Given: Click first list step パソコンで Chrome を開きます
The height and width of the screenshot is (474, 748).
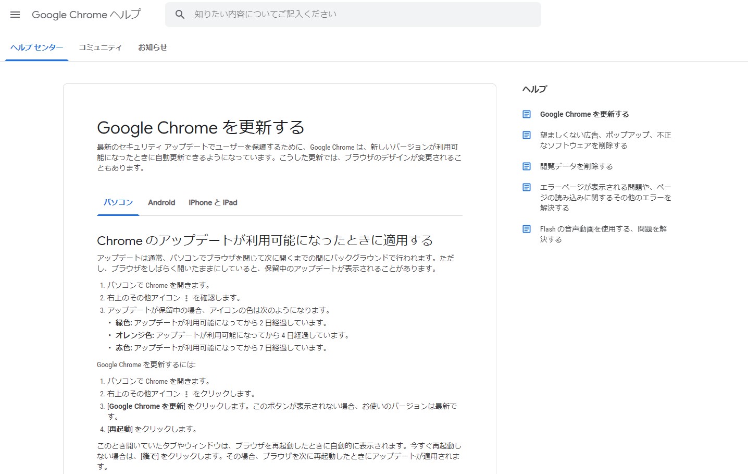Looking at the screenshot, I should pos(159,285).
